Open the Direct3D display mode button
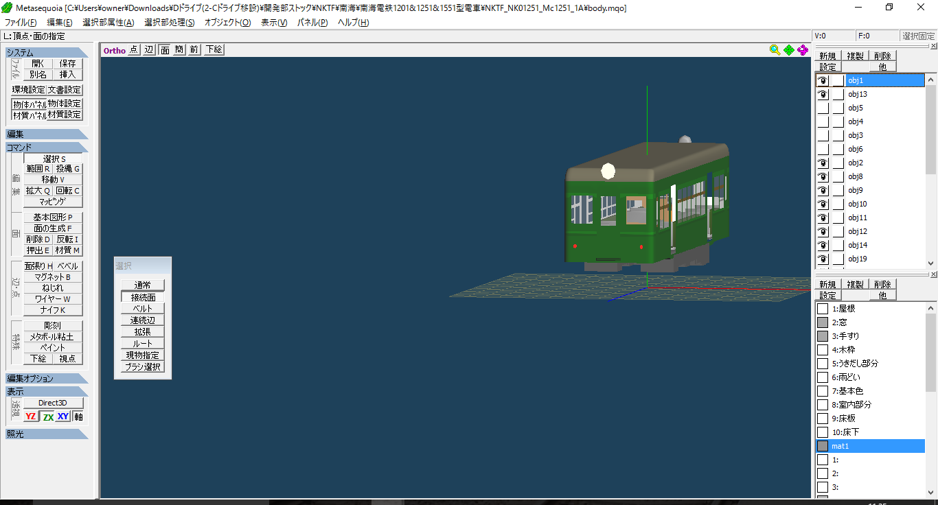 point(54,403)
